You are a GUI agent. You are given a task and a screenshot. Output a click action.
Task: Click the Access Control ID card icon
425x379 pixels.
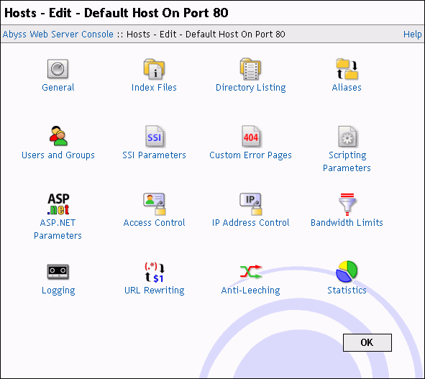click(154, 204)
